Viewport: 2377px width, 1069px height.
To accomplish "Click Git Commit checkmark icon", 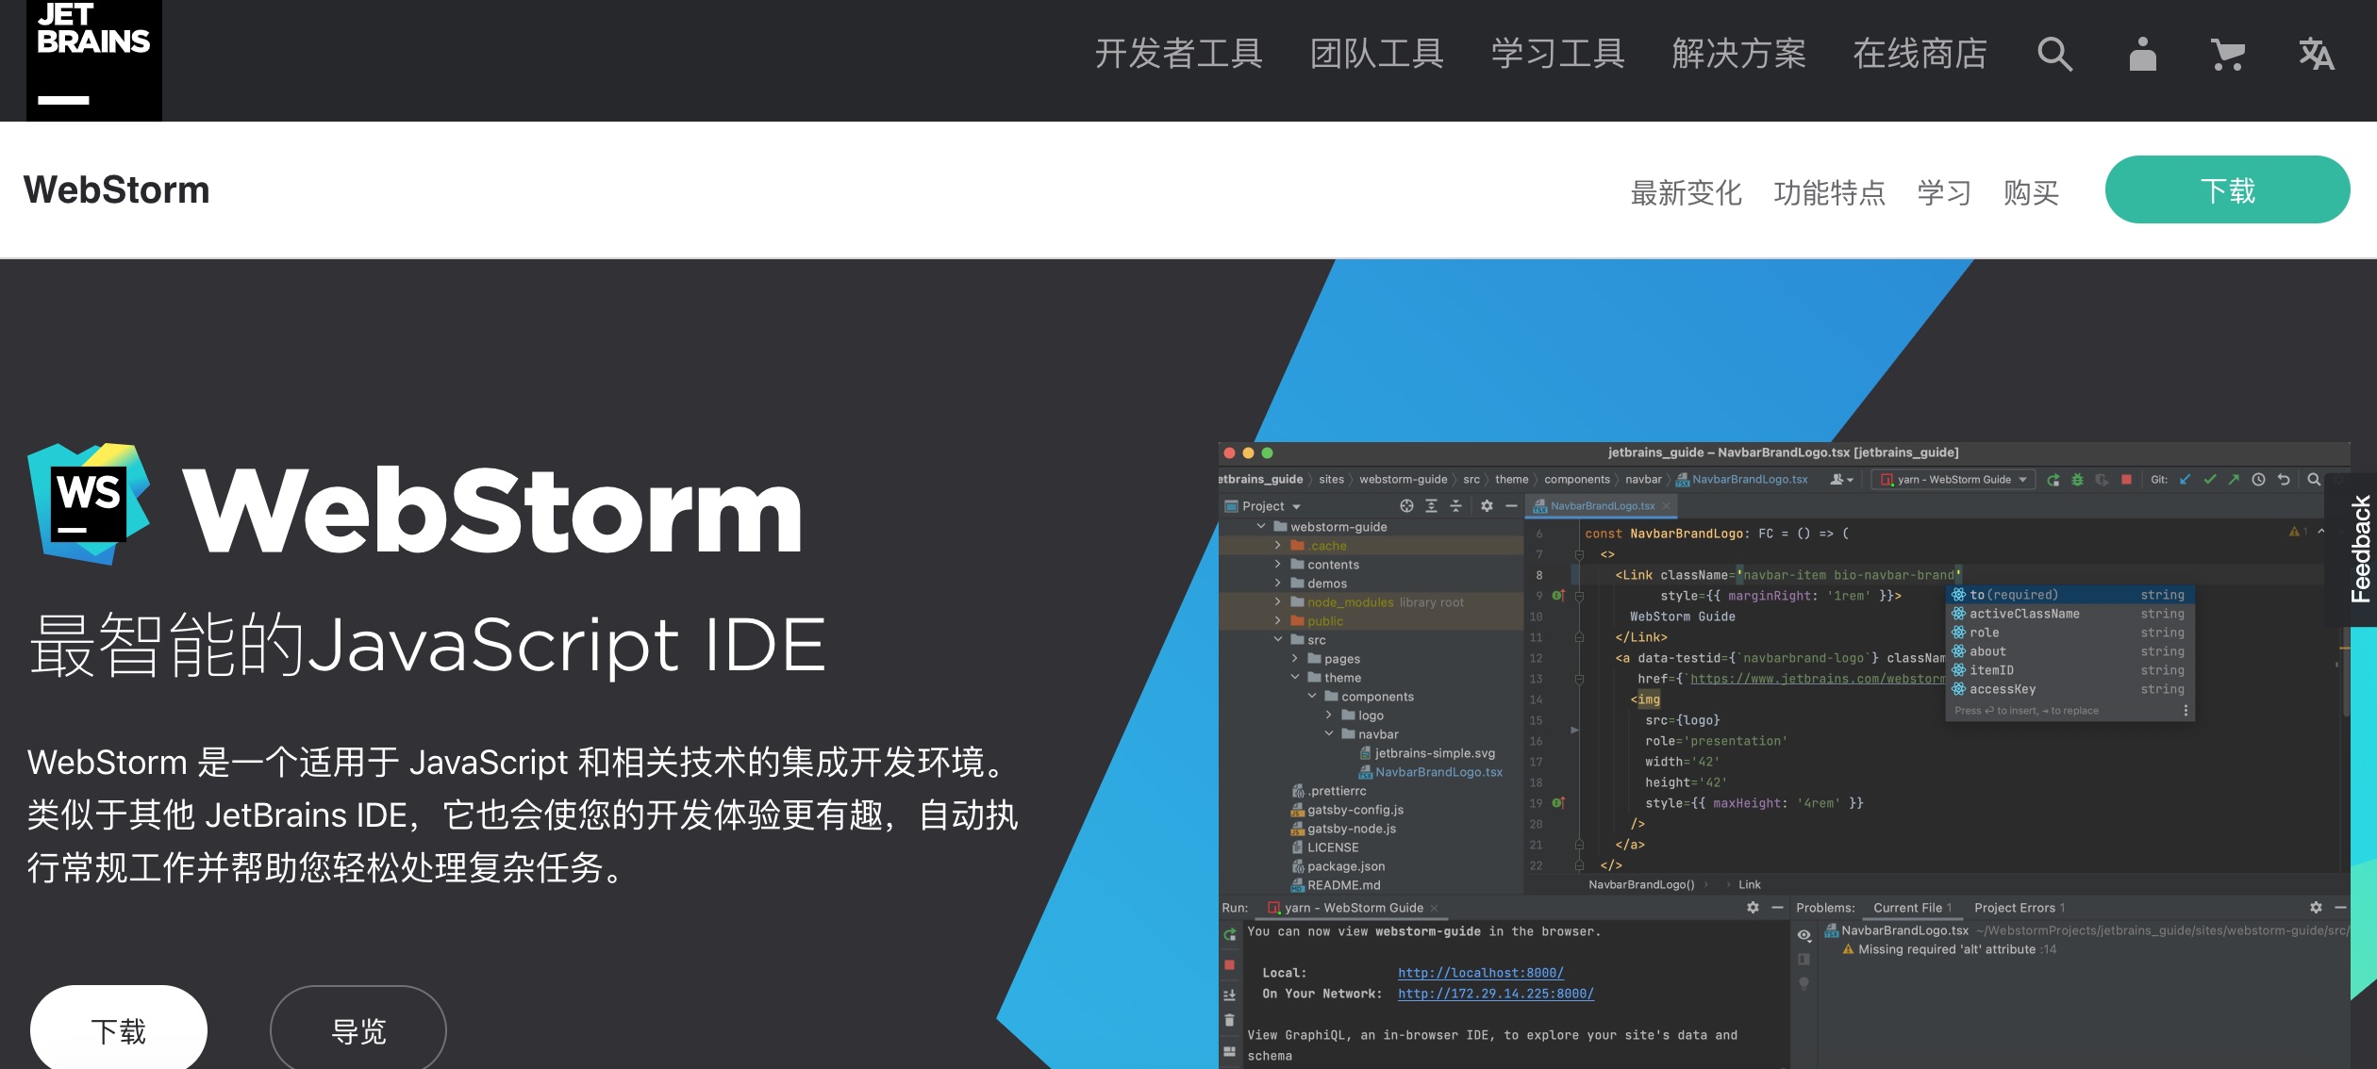I will (x=2209, y=480).
